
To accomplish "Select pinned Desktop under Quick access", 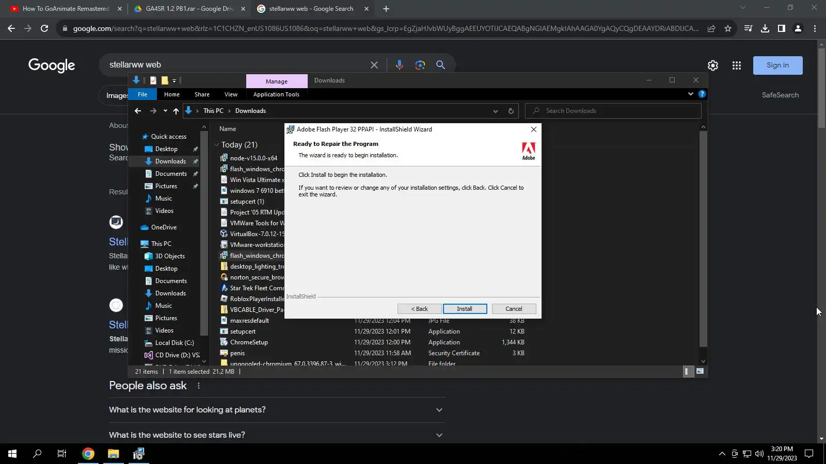I will [166, 149].
